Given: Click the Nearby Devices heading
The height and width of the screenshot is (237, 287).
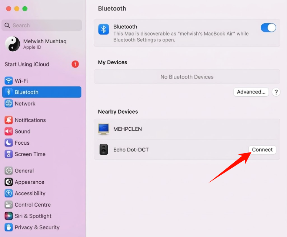Looking at the screenshot, I should 118,111.
